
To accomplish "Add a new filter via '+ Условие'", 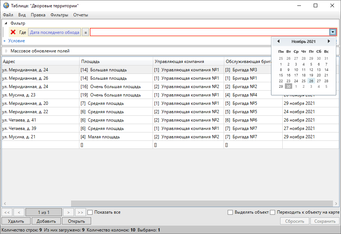I will pos(14,41).
